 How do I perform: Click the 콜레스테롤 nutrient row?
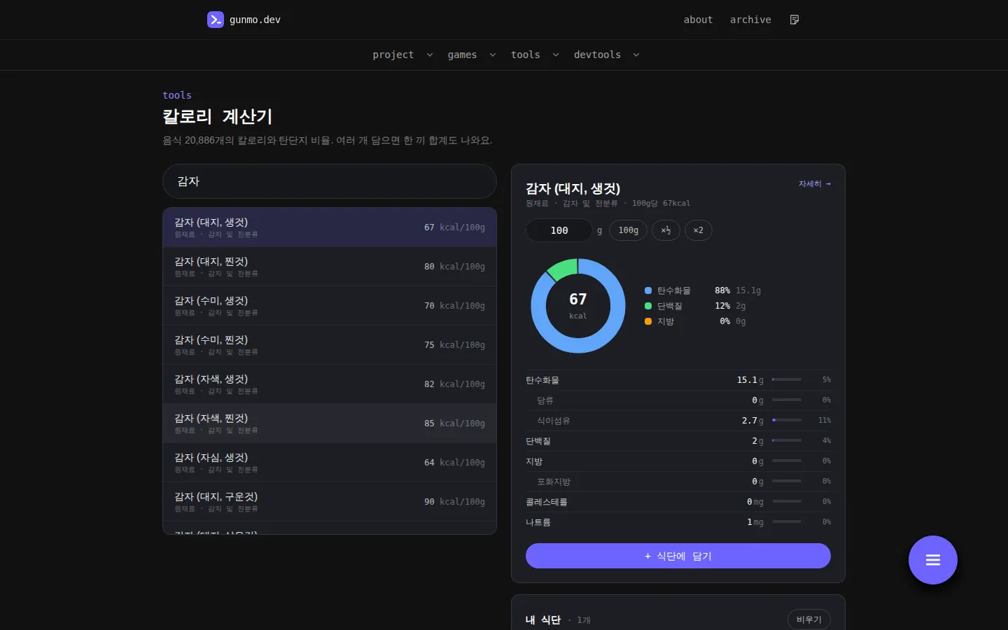pos(678,502)
